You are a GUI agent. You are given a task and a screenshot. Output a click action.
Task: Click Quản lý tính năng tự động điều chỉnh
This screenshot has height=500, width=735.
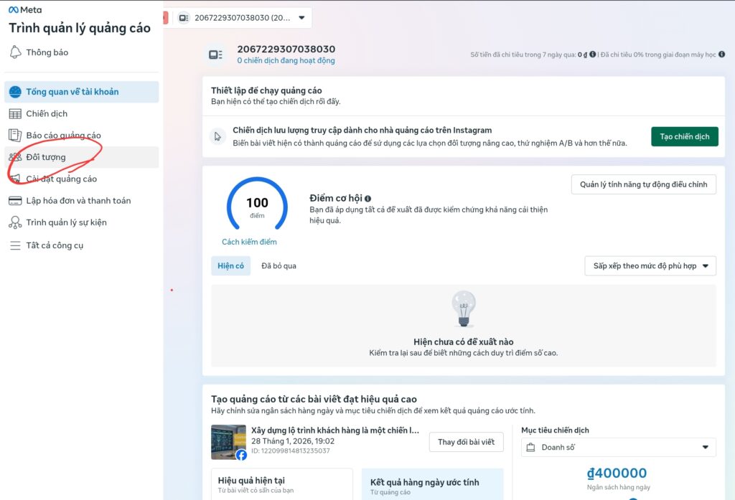(x=643, y=185)
